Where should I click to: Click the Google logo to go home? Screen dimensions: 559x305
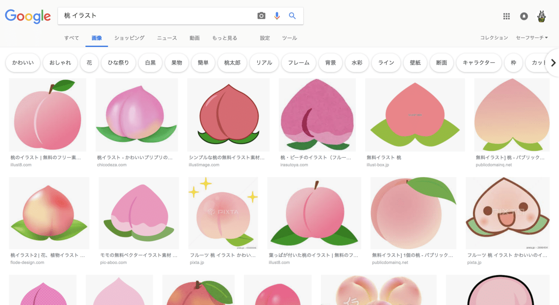tap(28, 16)
